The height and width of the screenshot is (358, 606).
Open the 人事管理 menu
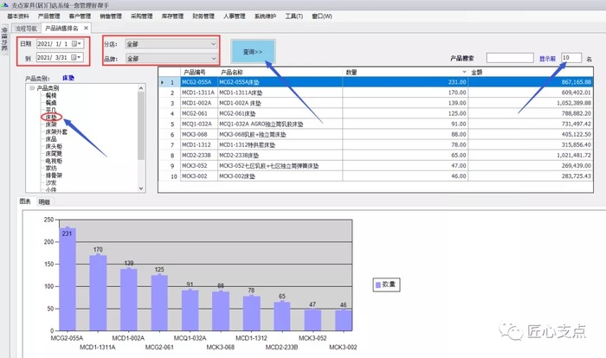point(235,16)
